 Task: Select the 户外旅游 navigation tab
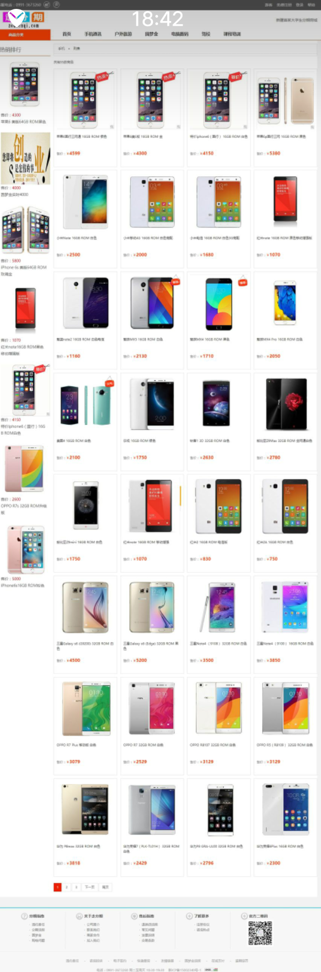(x=123, y=34)
